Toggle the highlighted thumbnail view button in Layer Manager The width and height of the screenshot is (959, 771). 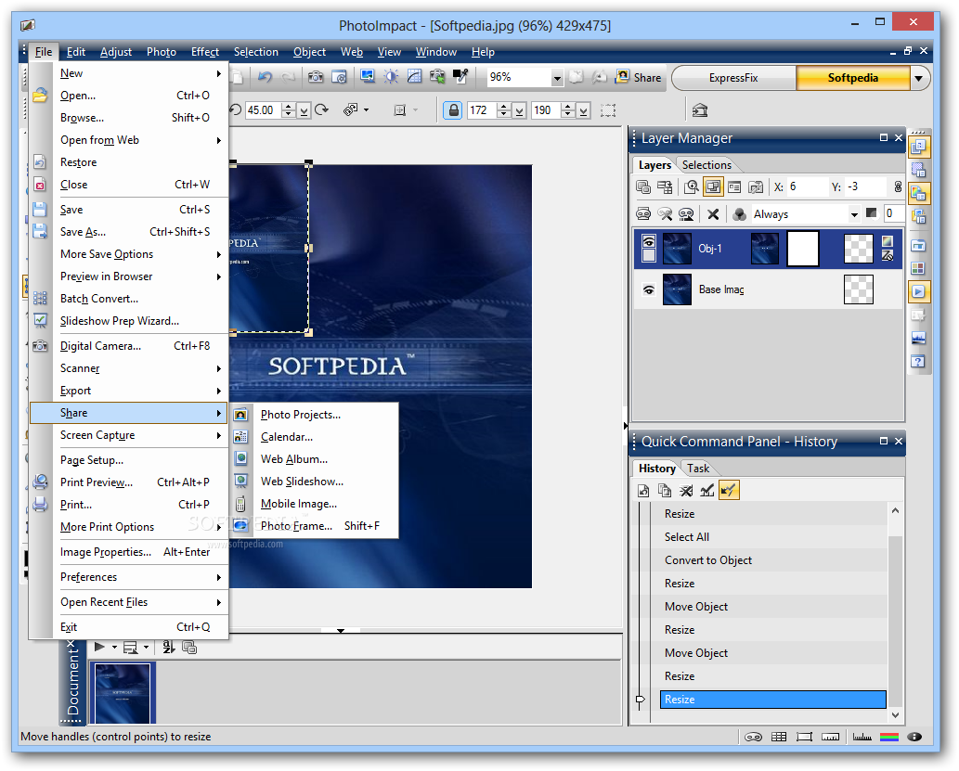[x=713, y=187]
